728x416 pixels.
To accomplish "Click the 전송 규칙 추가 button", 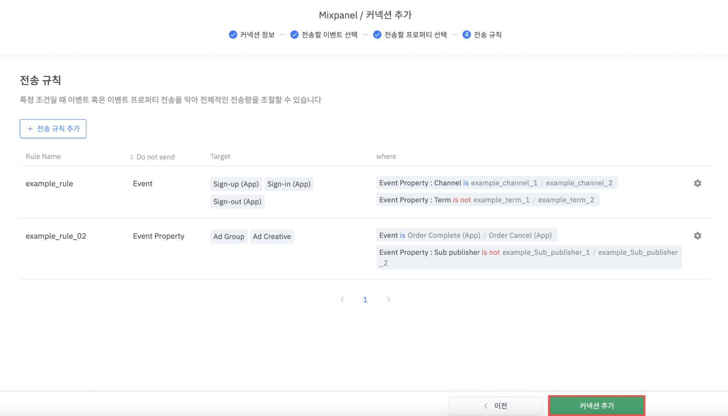I will [53, 128].
